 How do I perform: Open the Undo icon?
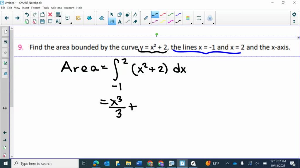27,14
